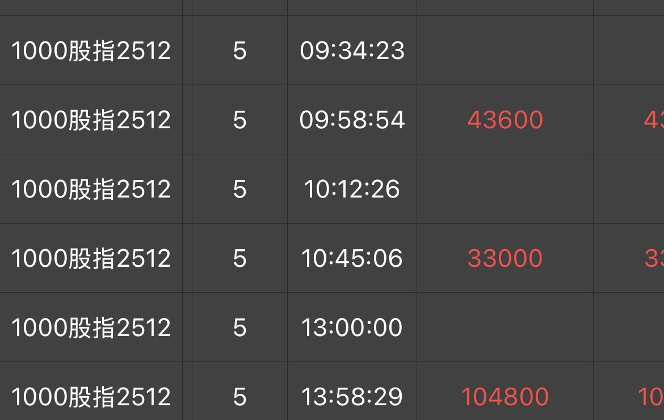The width and height of the screenshot is (664, 420).
Task: Select the 09:34:23 trade time cell
Action: click(x=352, y=51)
